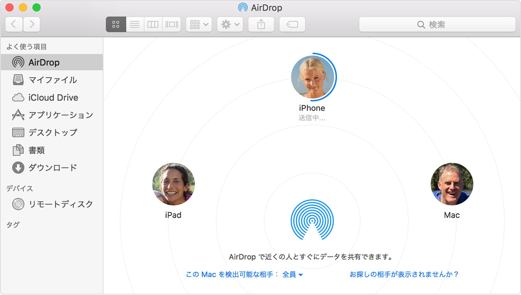
Task: Click the 検索 search field
Action: point(437,24)
